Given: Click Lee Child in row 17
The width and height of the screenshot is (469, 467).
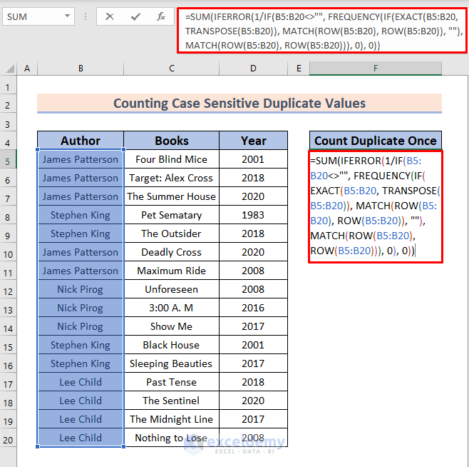Looking at the screenshot, I should pyautogui.click(x=81, y=382).
